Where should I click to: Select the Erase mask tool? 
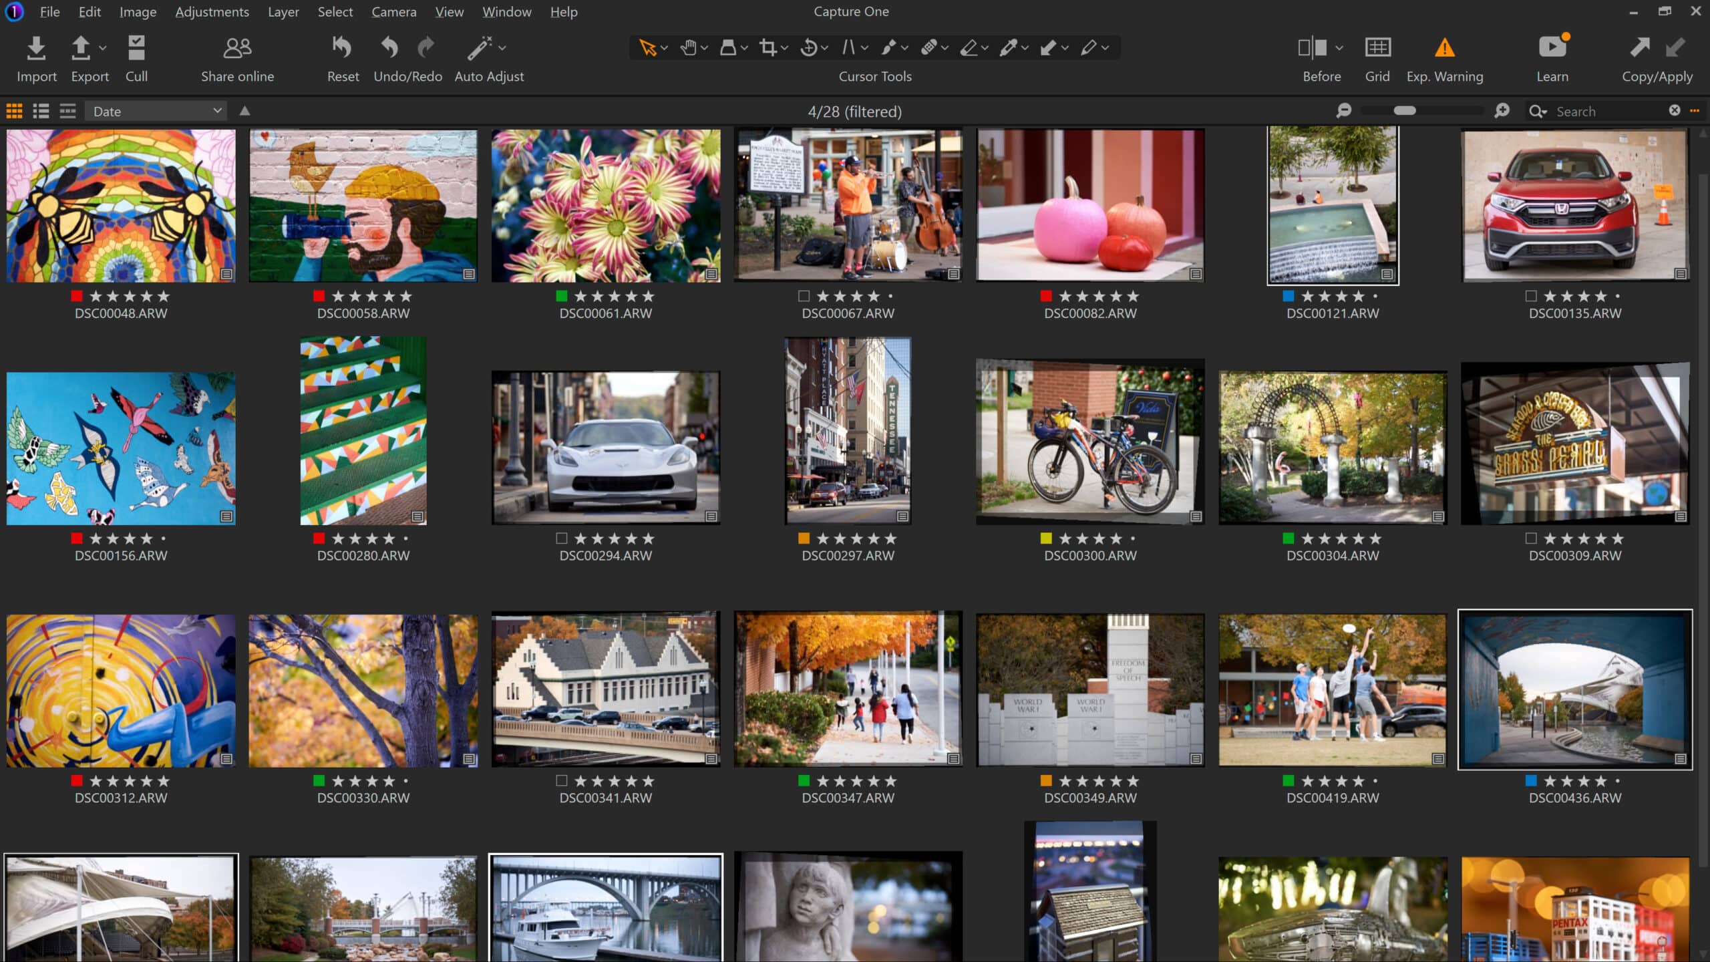[971, 47]
